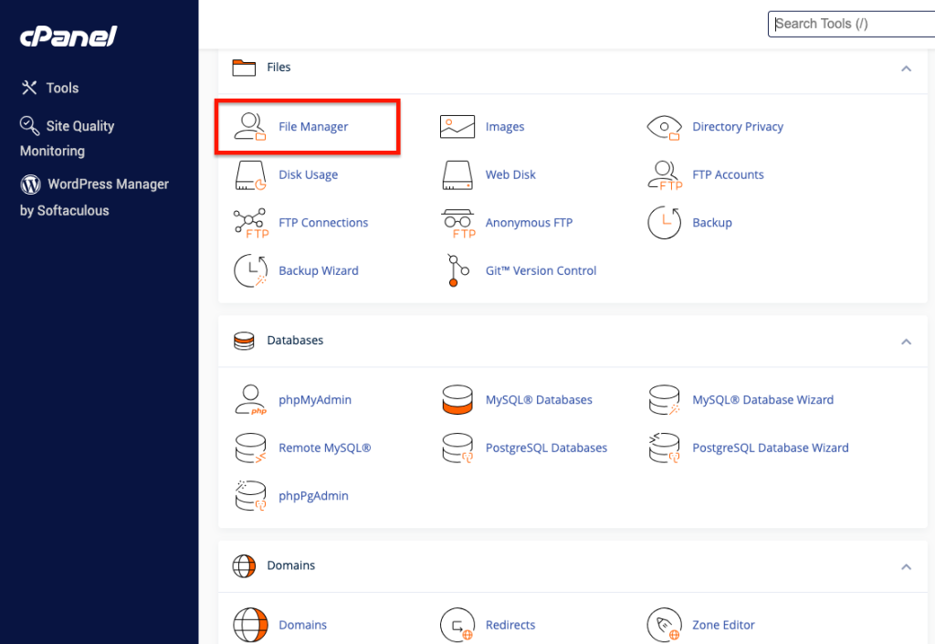This screenshot has width=935, height=644.
Task: Collapse the Databases section chevron
Action: coord(906,342)
